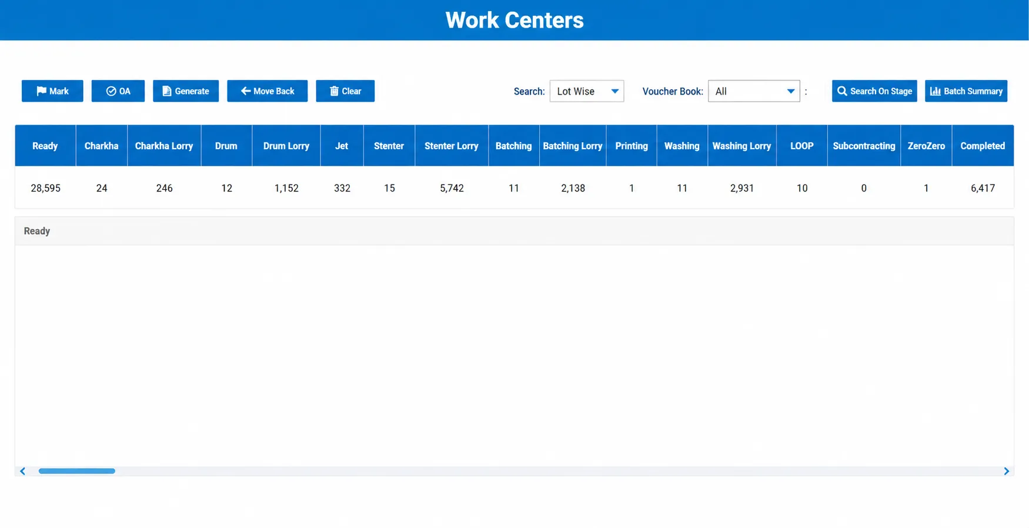Click the flag icon on Mark button
The width and height of the screenshot is (1029, 528).
click(x=41, y=91)
